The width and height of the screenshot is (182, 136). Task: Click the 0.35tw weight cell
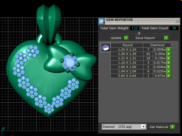(160, 54)
